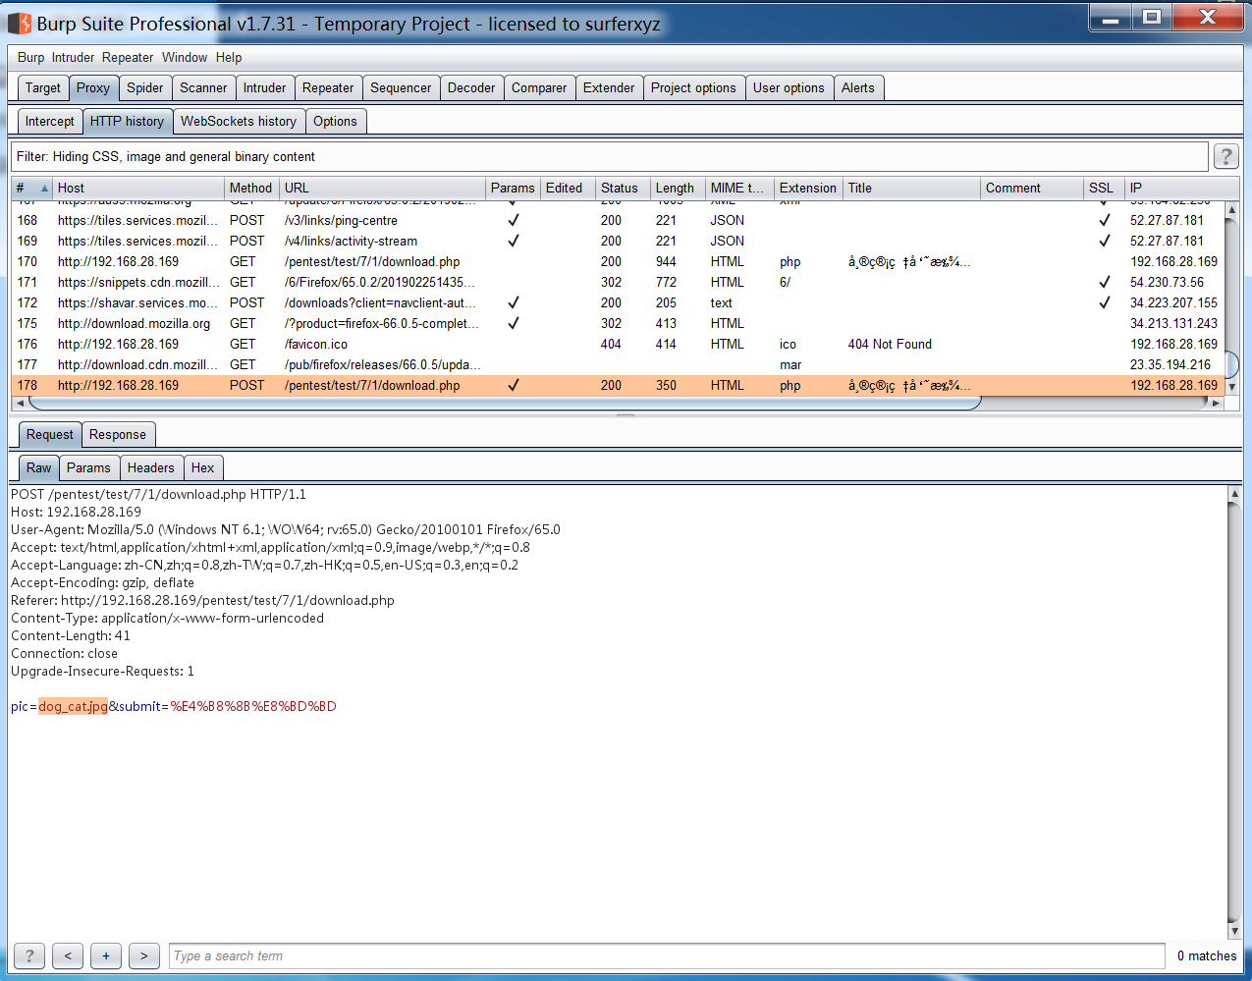The image size is (1252, 981).
Task: Select history row 172 shavar.services
Action: tap(619, 302)
